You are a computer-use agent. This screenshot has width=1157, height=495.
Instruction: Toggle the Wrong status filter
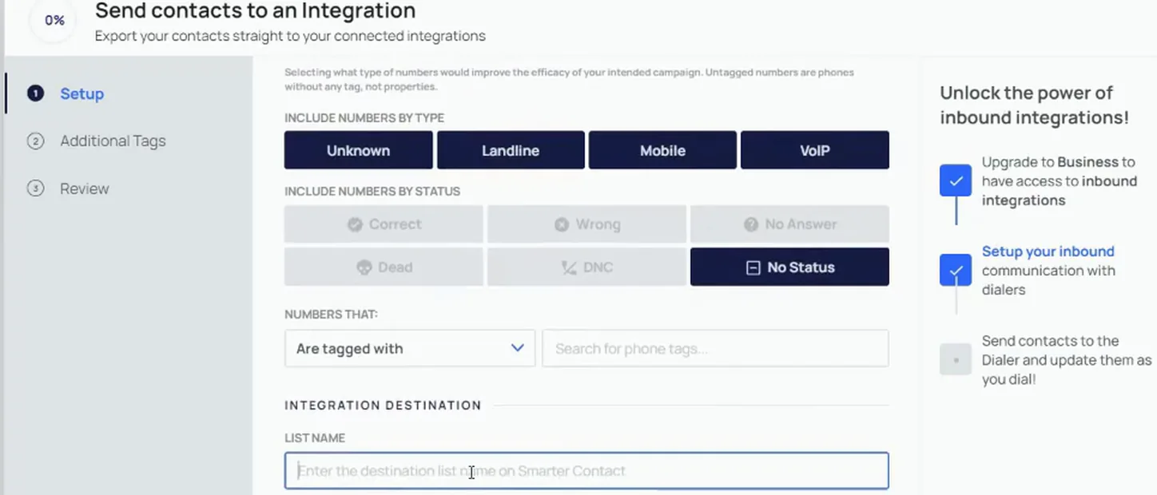tap(586, 224)
